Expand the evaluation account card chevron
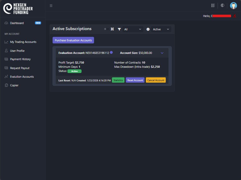This screenshot has width=241, height=180. click(162, 53)
